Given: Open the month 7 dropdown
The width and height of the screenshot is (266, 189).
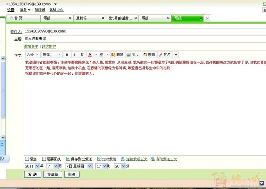Looking at the screenshot, I should [x=56, y=166].
